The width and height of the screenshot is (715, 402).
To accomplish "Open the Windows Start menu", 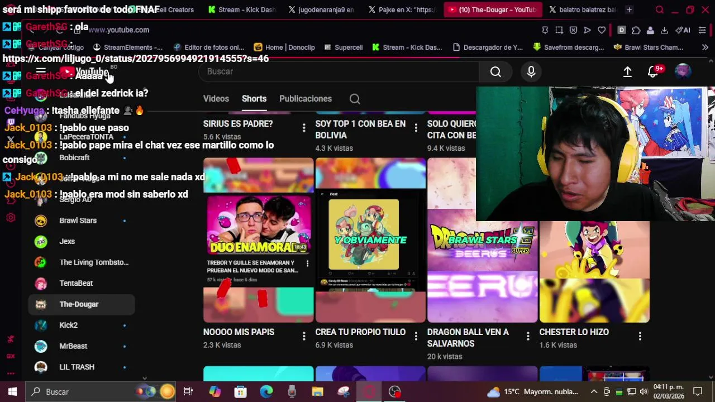I will pyautogui.click(x=12, y=391).
